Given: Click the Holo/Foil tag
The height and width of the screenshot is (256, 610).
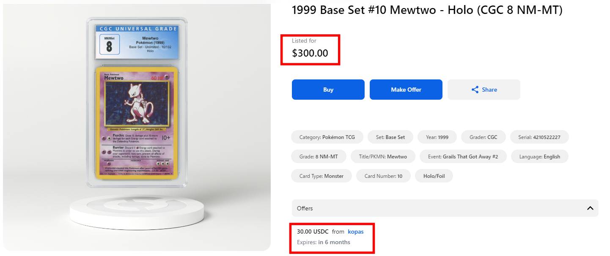Looking at the screenshot, I should pyautogui.click(x=434, y=176).
